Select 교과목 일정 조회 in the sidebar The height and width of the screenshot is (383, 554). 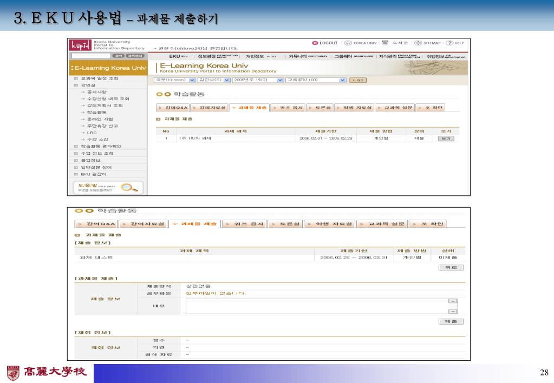click(99, 78)
